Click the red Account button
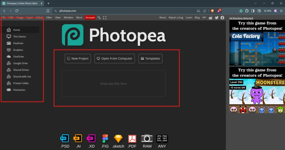Viewport: 285px width, 150px height. (x=90, y=17)
